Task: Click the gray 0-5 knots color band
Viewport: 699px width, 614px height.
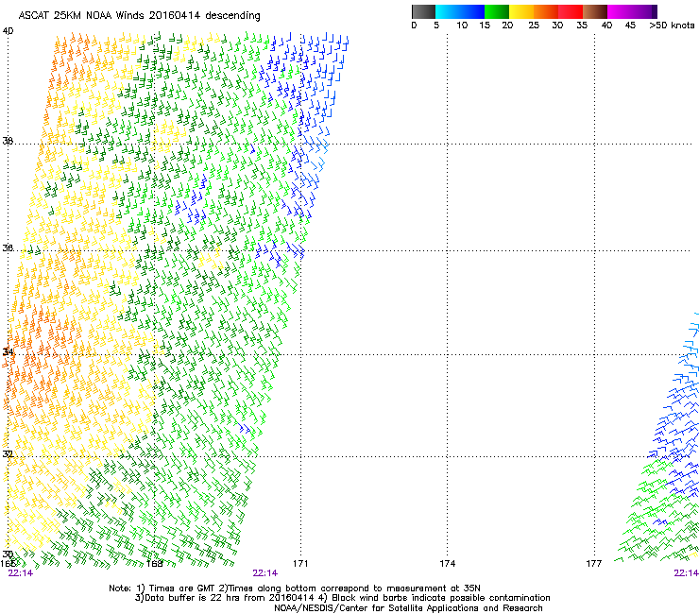Action: pos(423,11)
